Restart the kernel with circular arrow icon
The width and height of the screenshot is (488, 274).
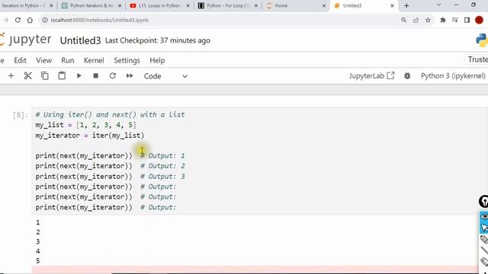(113, 76)
